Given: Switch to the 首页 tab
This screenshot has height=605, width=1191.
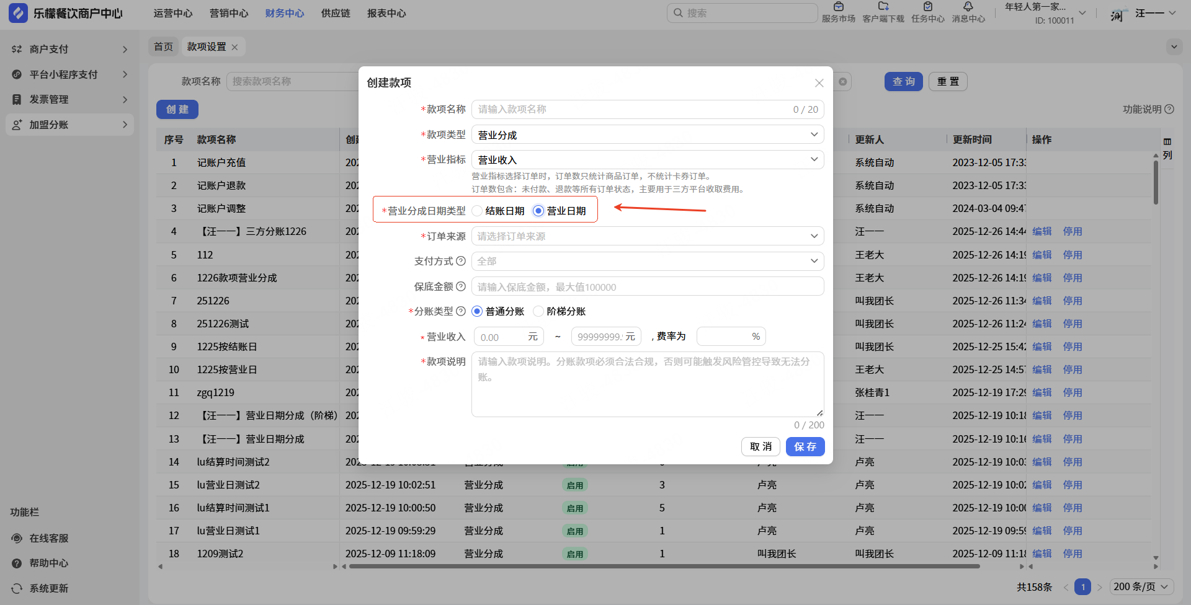Looking at the screenshot, I should pyautogui.click(x=164, y=46).
